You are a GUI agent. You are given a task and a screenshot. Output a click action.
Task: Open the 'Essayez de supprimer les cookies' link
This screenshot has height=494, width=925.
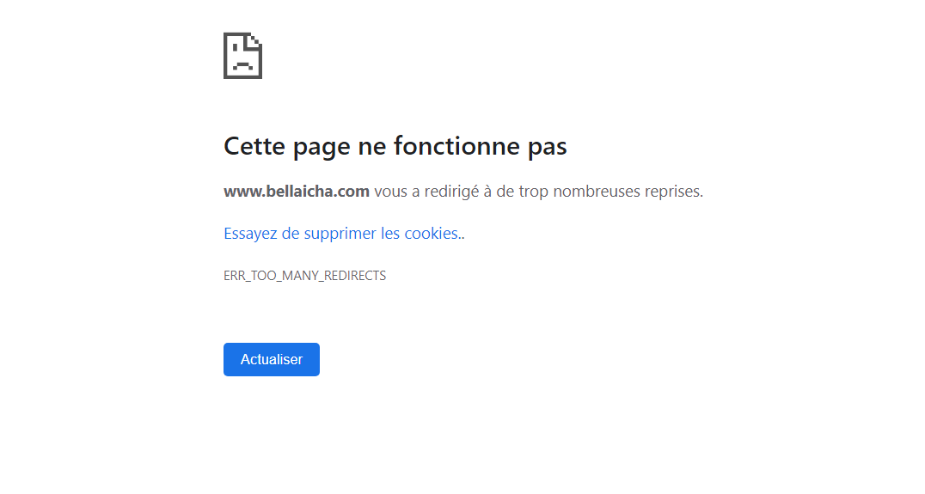344,234
